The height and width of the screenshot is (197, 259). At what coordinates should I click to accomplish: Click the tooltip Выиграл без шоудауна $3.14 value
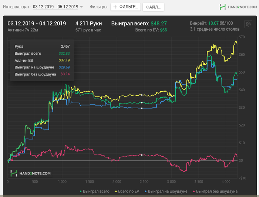[x=65, y=74]
